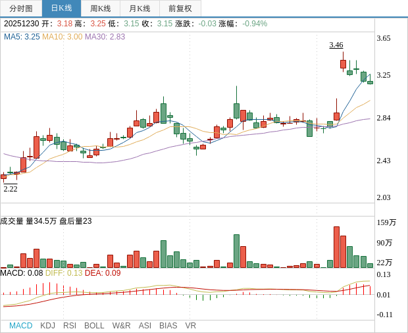This screenshot has height=333, width=408.
Task: Click the MA30: 2.83 legend
Action: tap(105, 37)
